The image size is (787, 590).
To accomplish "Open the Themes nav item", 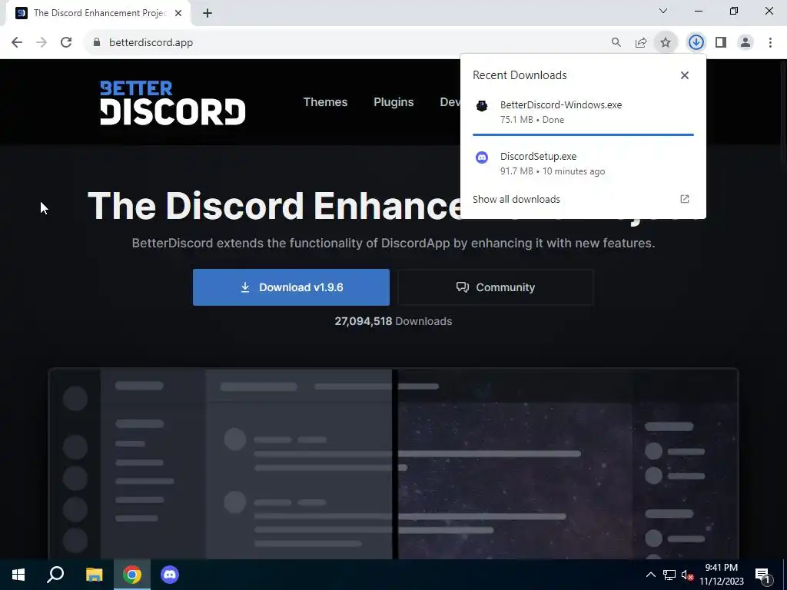I will point(325,102).
